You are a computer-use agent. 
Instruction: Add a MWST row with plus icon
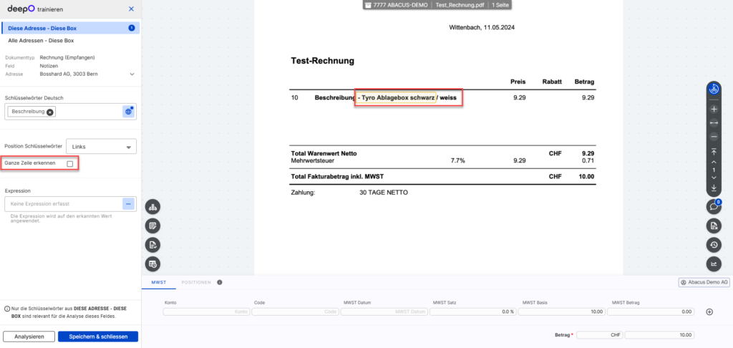click(709, 312)
